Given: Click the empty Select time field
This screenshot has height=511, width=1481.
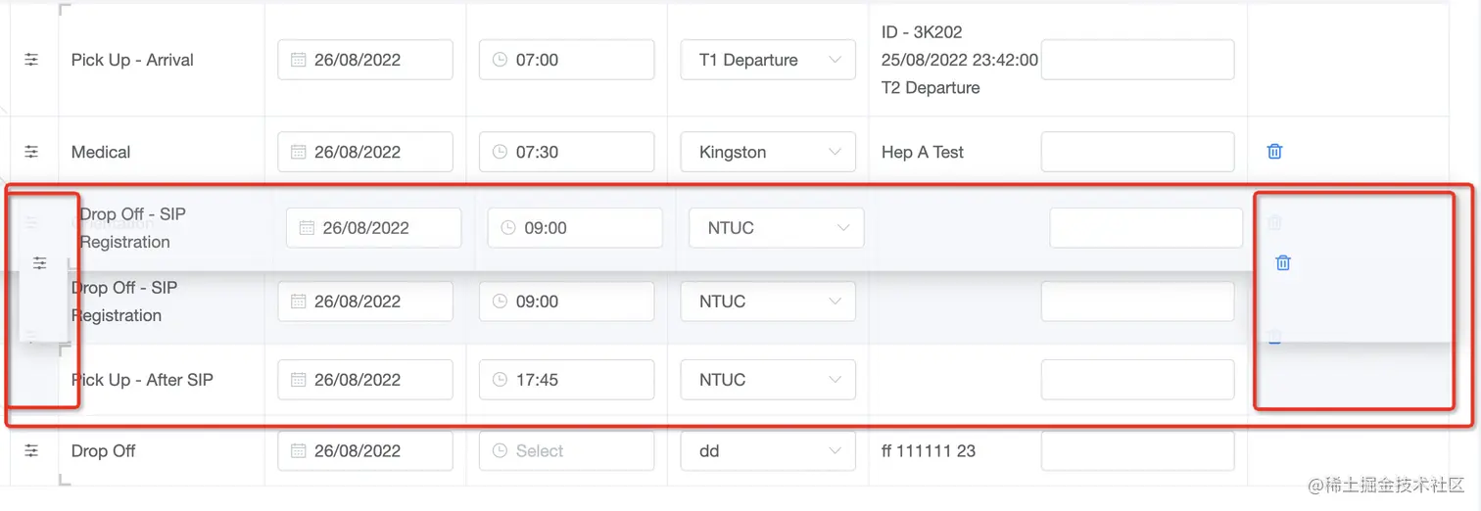Looking at the screenshot, I should [566, 451].
